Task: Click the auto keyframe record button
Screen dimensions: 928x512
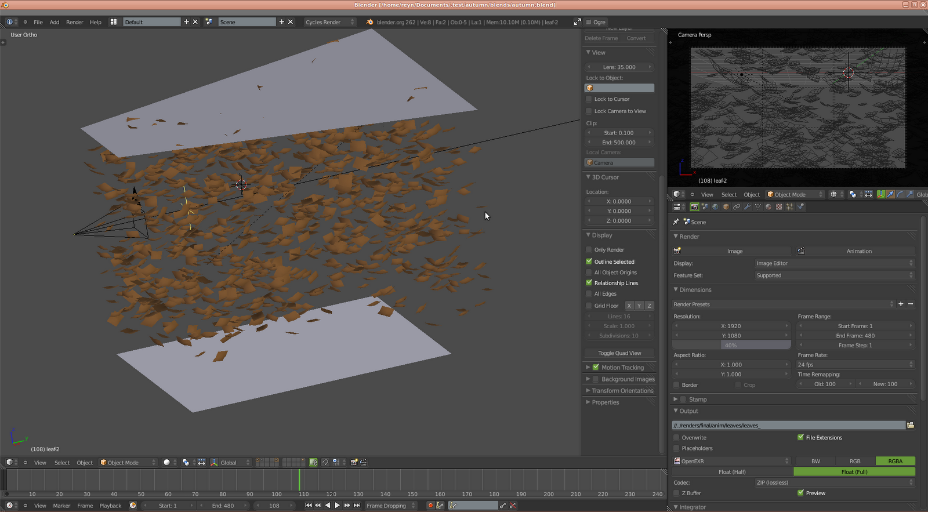Action: coord(430,506)
